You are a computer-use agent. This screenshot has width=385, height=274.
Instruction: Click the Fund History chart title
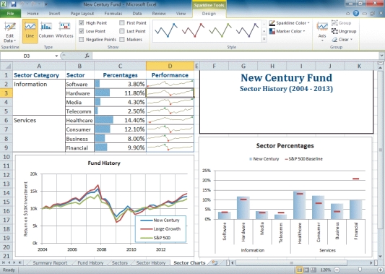pos(104,163)
